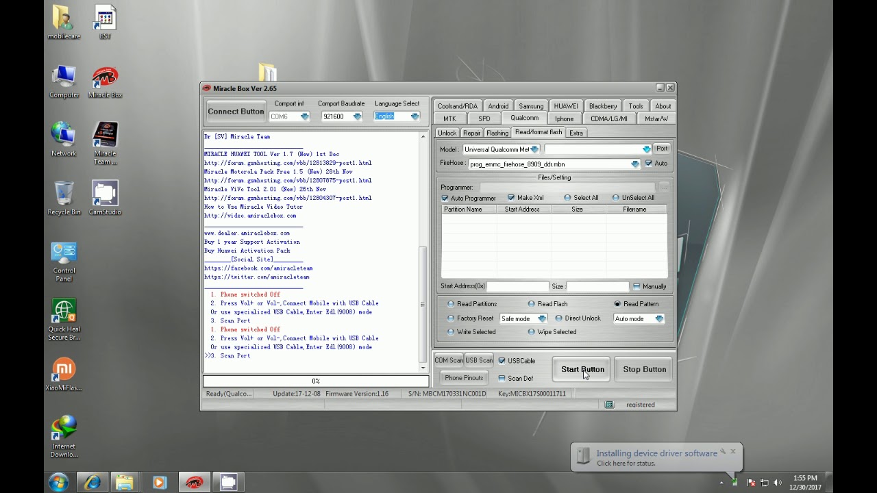
Task: Switch to the MTK tab
Action: coord(449,118)
